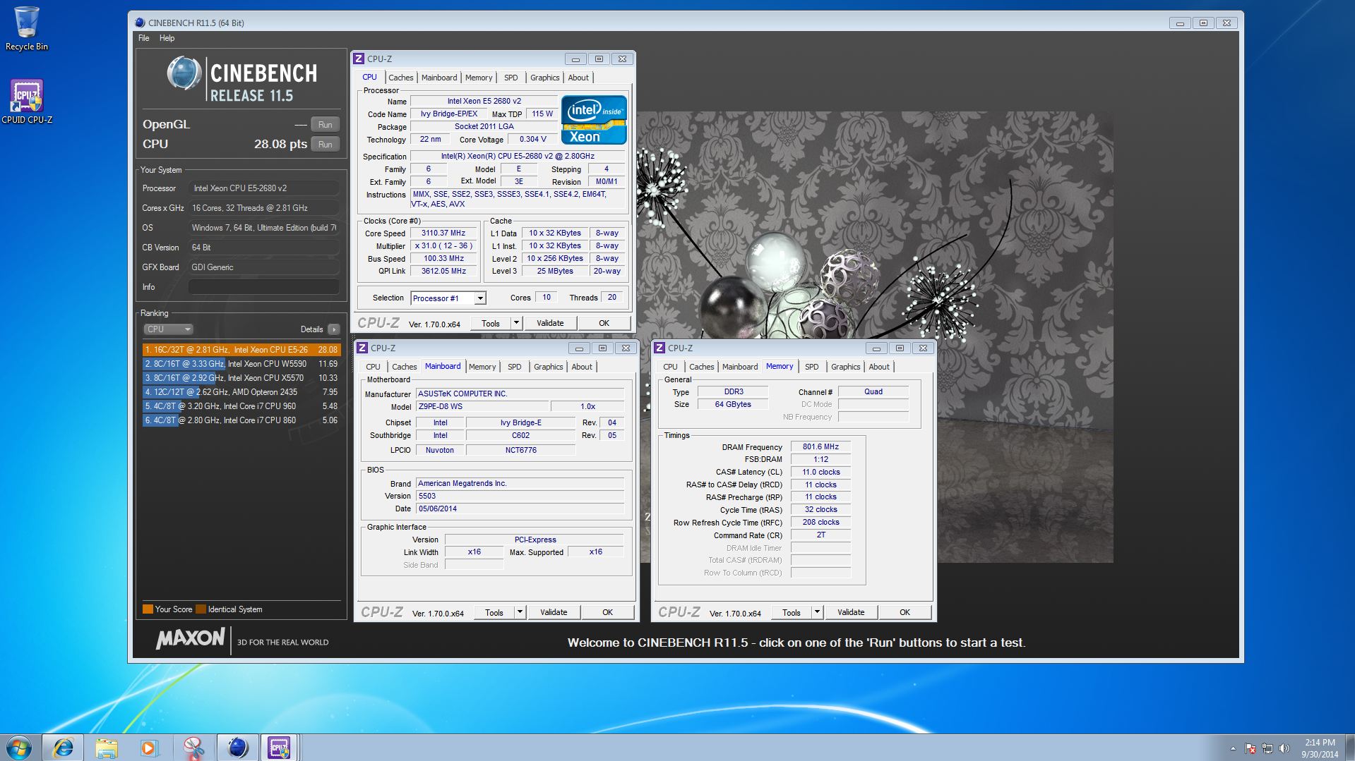Viewport: 1355px width, 761px height.
Task: Open the Snipping Tool taskbar icon
Action: click(x=193, y=748)
